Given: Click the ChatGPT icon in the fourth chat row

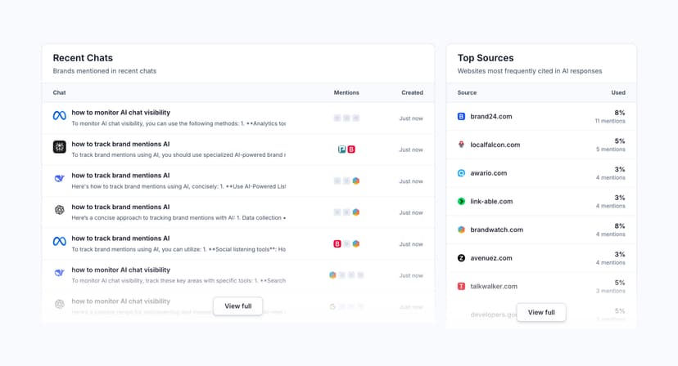Looking at the screenshot, I should [59, 210].
